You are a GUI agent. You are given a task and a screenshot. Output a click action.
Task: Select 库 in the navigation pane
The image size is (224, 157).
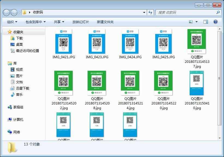[x=15, y=63]
